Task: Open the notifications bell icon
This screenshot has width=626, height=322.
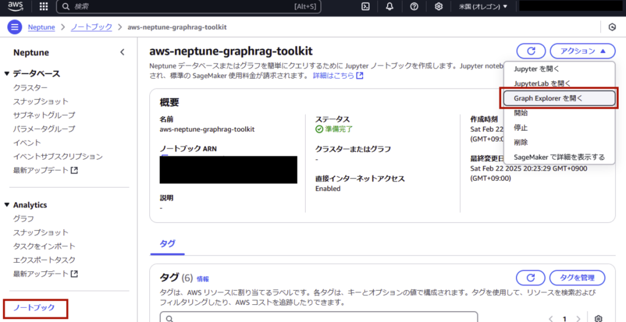Action: [390, 7]
